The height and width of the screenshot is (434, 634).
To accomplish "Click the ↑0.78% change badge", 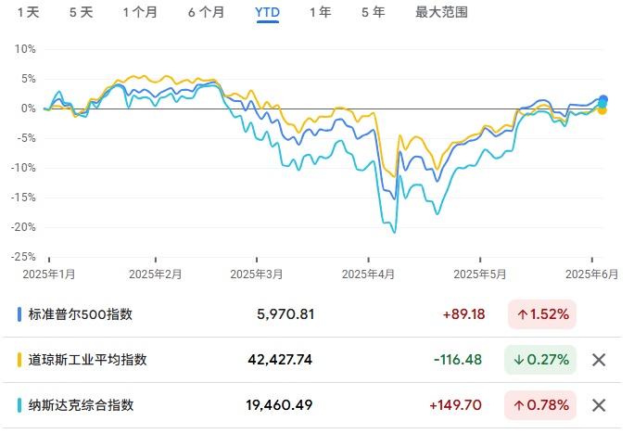I will tap(541, 405).
